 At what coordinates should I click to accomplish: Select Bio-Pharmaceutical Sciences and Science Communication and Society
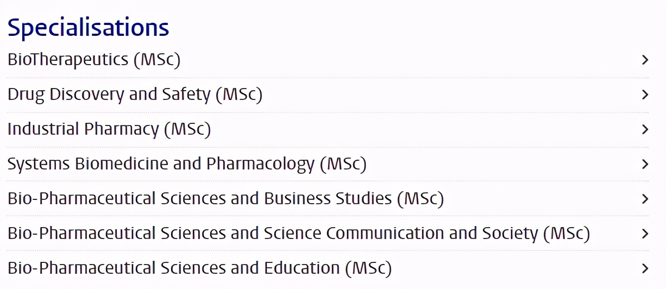click(x=298, y=234)
